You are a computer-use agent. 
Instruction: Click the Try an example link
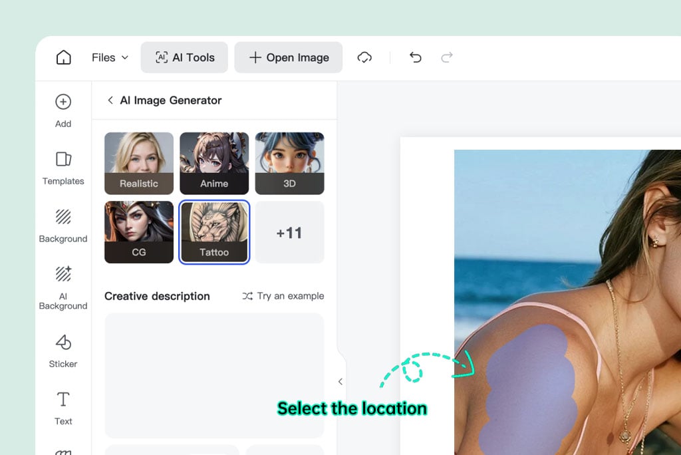tap(283, 296)
